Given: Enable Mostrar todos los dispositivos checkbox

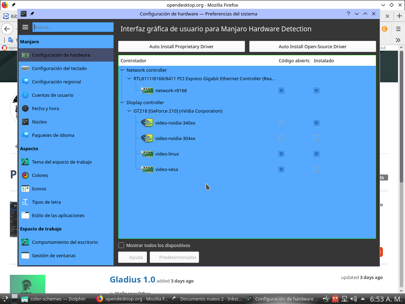Looking at the screenshot, I should (121, 245).
